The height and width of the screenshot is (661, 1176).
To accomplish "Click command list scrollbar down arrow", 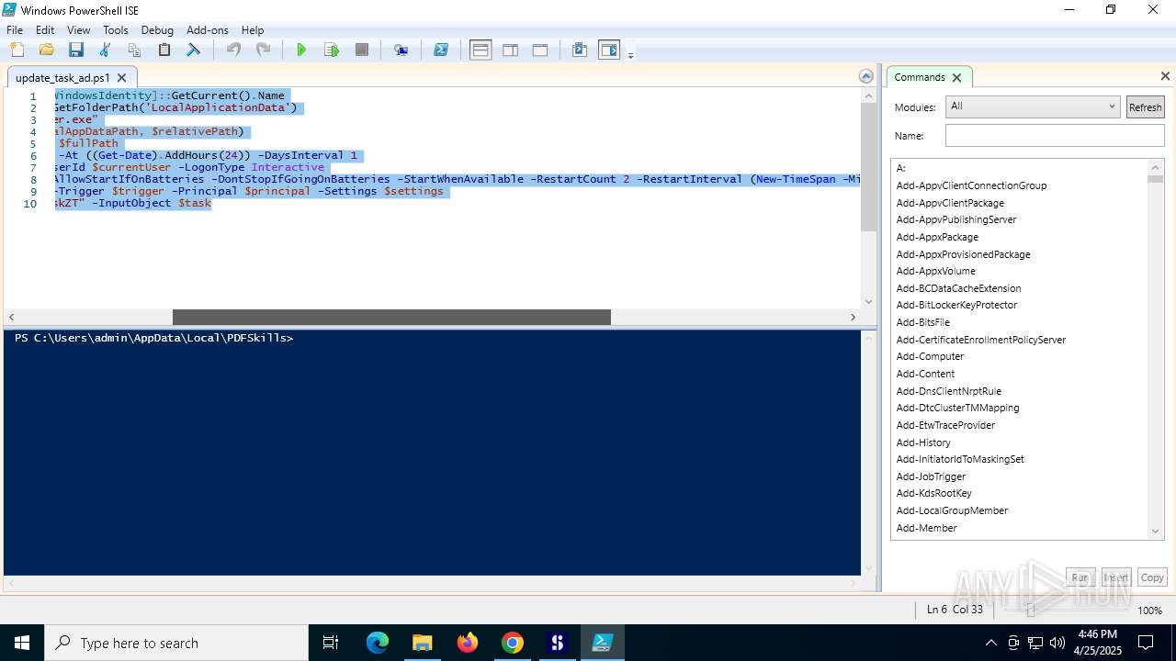I will (x=1156, y=532).
